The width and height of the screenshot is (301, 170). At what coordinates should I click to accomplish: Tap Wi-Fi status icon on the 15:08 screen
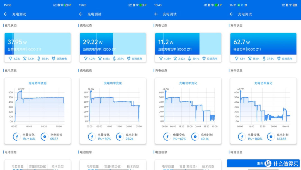point(62,5)
